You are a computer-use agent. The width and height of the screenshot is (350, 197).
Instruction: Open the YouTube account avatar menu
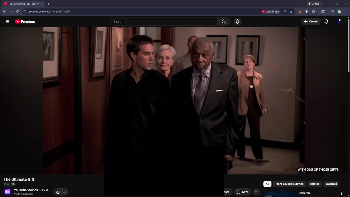338,22
